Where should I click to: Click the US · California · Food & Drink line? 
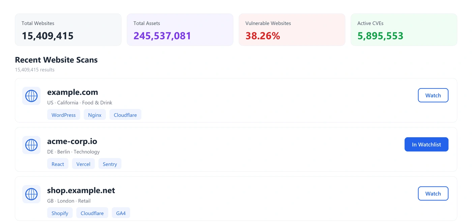click(x=80, y=103)
